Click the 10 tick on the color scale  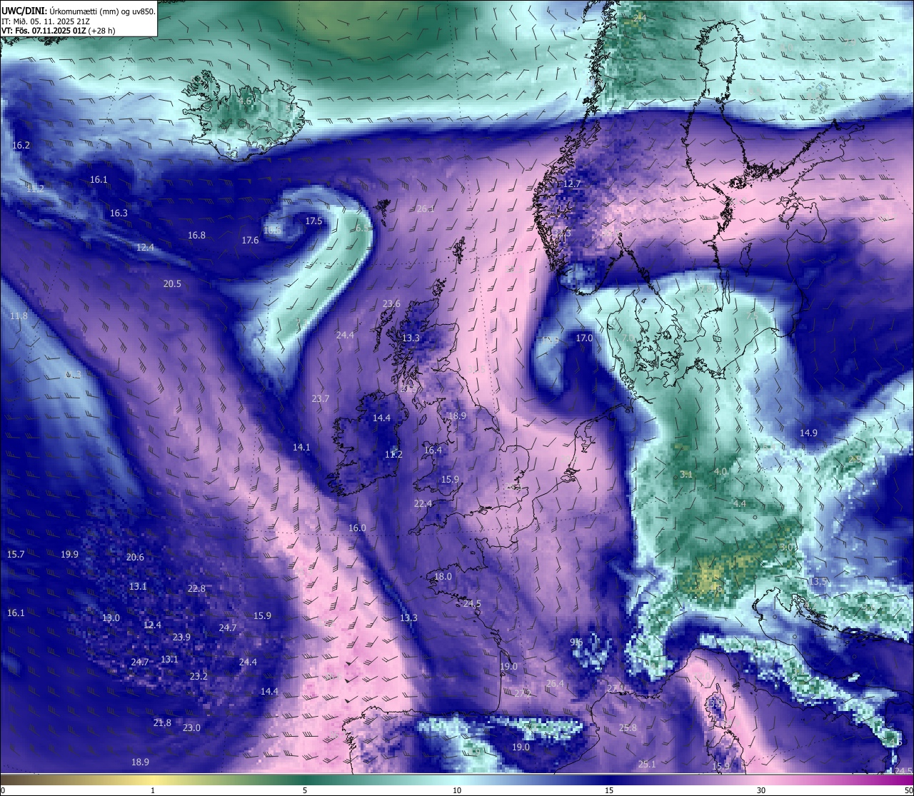point(457,790)
